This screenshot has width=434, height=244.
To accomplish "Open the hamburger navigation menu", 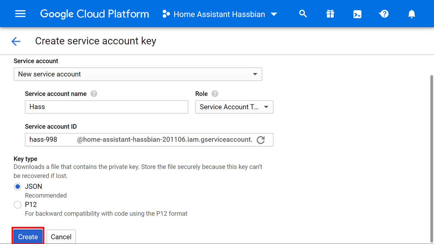I will pyautogui.click(x=20, y=14).
